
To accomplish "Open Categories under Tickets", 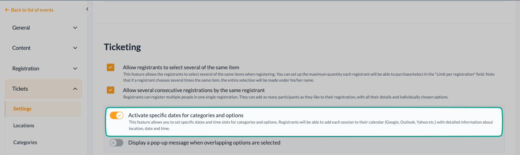I will coord(43,142).
